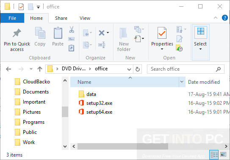Click the Copy path icon
Viewport: 230px width, 160px height.
[72, 39]
